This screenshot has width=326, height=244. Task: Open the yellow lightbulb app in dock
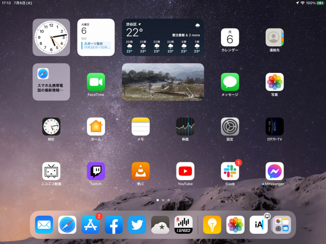[212, 225]
